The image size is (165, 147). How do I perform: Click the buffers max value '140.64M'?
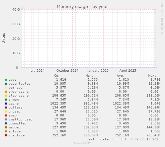tap(153, 108)
